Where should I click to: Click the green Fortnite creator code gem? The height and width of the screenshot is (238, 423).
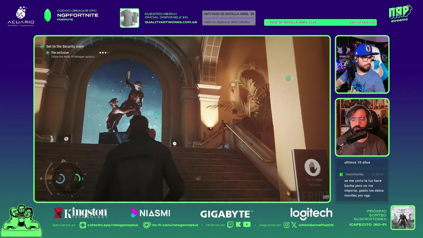[48, 15]
